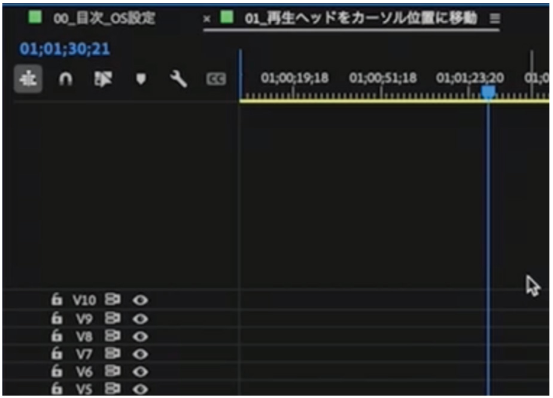Click the Add Marker icon
The width and height of the screenshot is (553, 398).
141,79
